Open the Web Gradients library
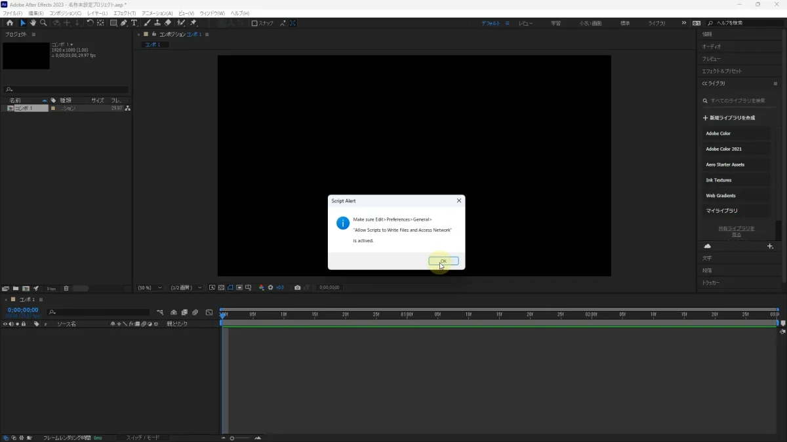The height and width of the screenshot is (442, 787). [736, 195]
